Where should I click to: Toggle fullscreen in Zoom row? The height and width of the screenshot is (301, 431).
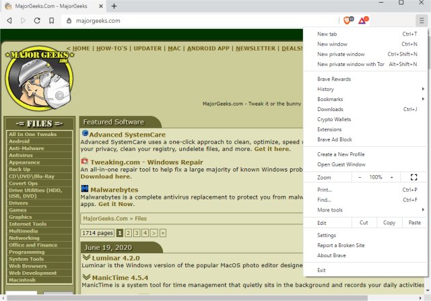click(413, 177)
